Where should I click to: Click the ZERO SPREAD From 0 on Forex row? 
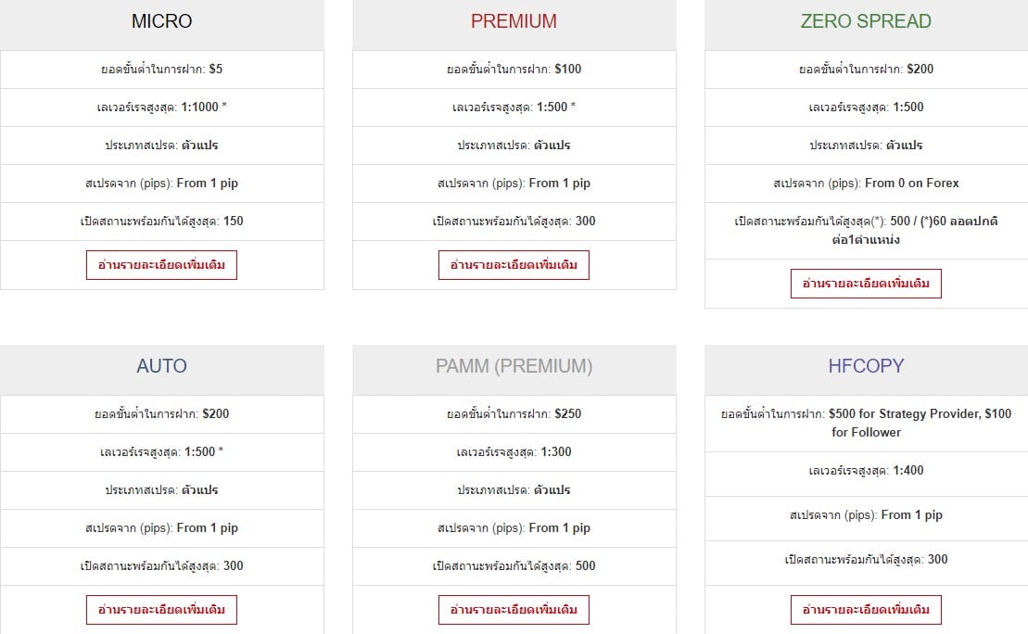pyautogui.click(x=866, y=183)
